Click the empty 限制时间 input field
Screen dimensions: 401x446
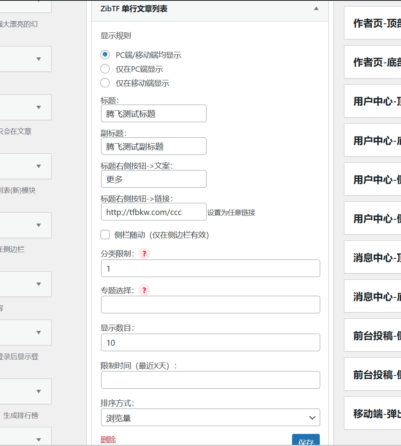pyautogui.click(x=210, y=379)
